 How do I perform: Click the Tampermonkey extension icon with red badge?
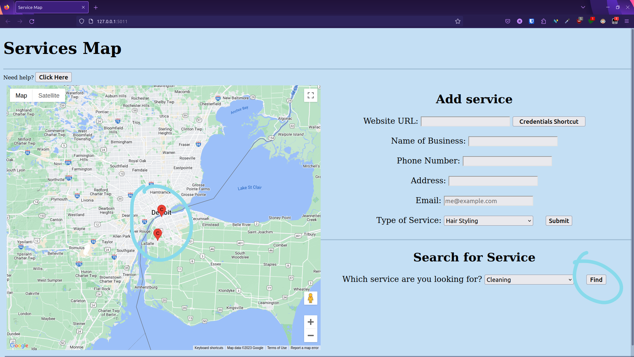pos(615,21)
